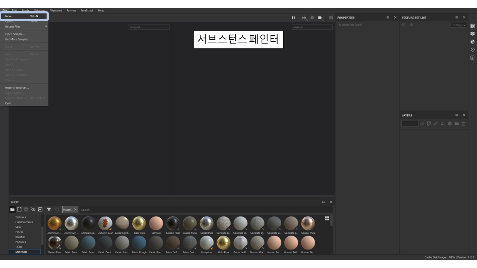Open the Viewport menu
This screenshot has height=268, width=477.
click(56, 10)
